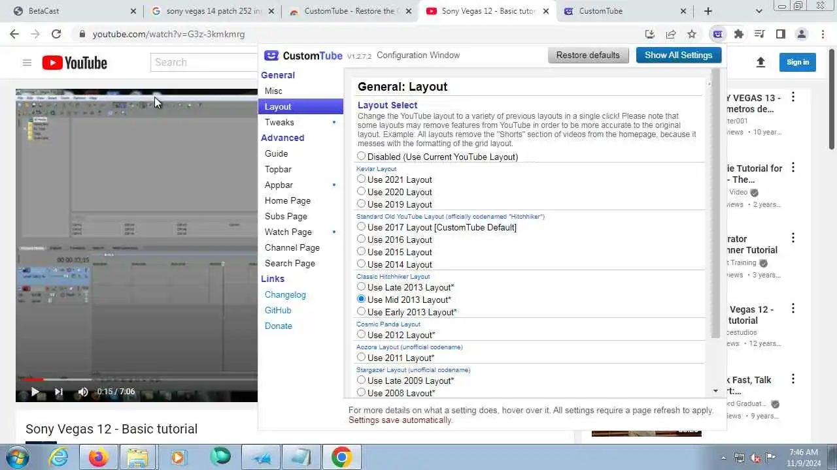This screenshot has width=837, height=470.
Task: Open the extensions puzzle icon
Action: 739,34
